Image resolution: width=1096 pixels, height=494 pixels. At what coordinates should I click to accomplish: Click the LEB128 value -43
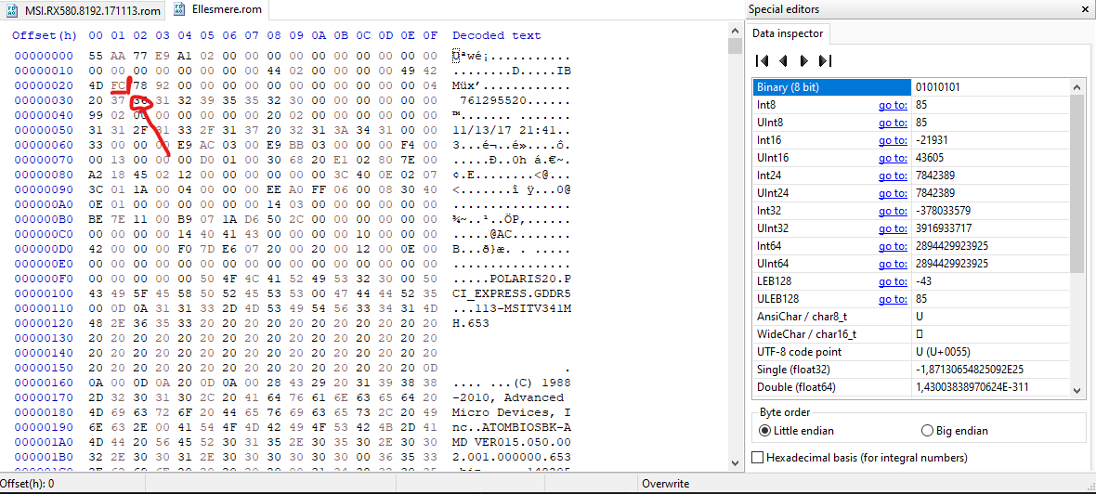click(923, 280)
